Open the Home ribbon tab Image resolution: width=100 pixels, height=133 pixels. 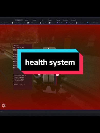19,20
